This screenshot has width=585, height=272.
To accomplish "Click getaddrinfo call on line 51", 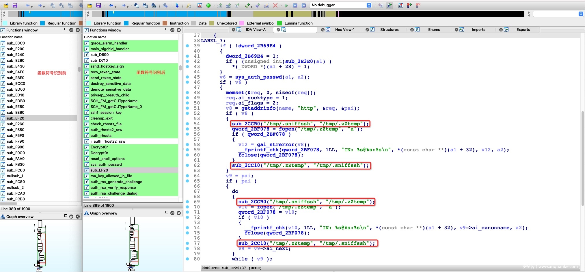I will click(x=259, y=108).
